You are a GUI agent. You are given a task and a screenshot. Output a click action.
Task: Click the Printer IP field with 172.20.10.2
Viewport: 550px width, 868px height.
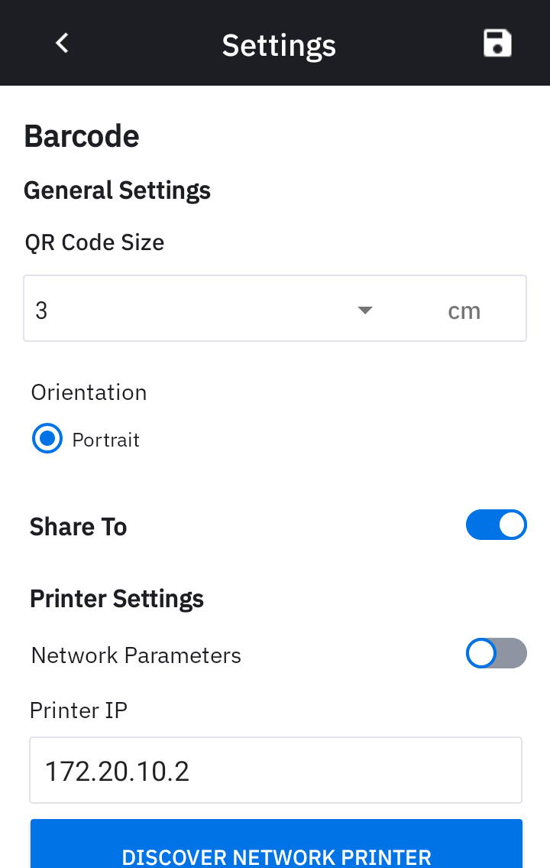(275, 771)
